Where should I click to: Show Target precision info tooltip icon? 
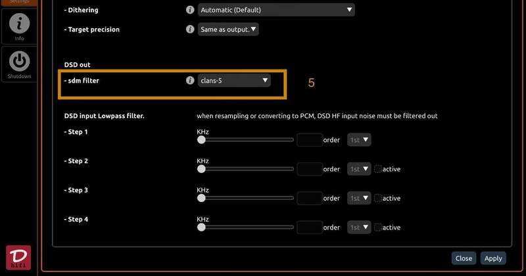pyautogui.click(x=190, y=30)
